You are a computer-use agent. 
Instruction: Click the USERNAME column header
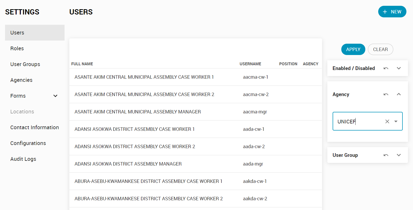250,64
